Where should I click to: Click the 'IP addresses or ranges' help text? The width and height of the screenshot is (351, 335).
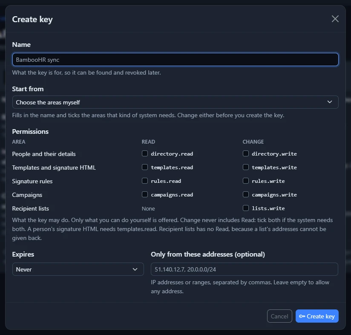point(240,287)
